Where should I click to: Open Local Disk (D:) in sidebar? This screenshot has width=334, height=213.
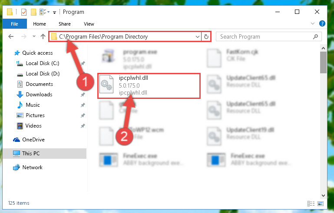(43, 74)
